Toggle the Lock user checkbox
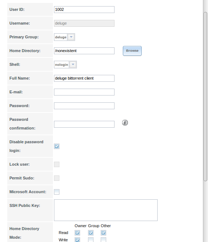The width and height of the screenshot is (208, 242). tap(57, 164)
